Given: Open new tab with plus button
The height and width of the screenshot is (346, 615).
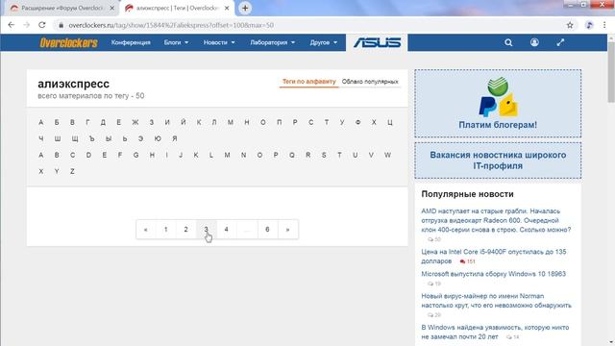Looking at the screenshot, I should (x=245, y=8).
